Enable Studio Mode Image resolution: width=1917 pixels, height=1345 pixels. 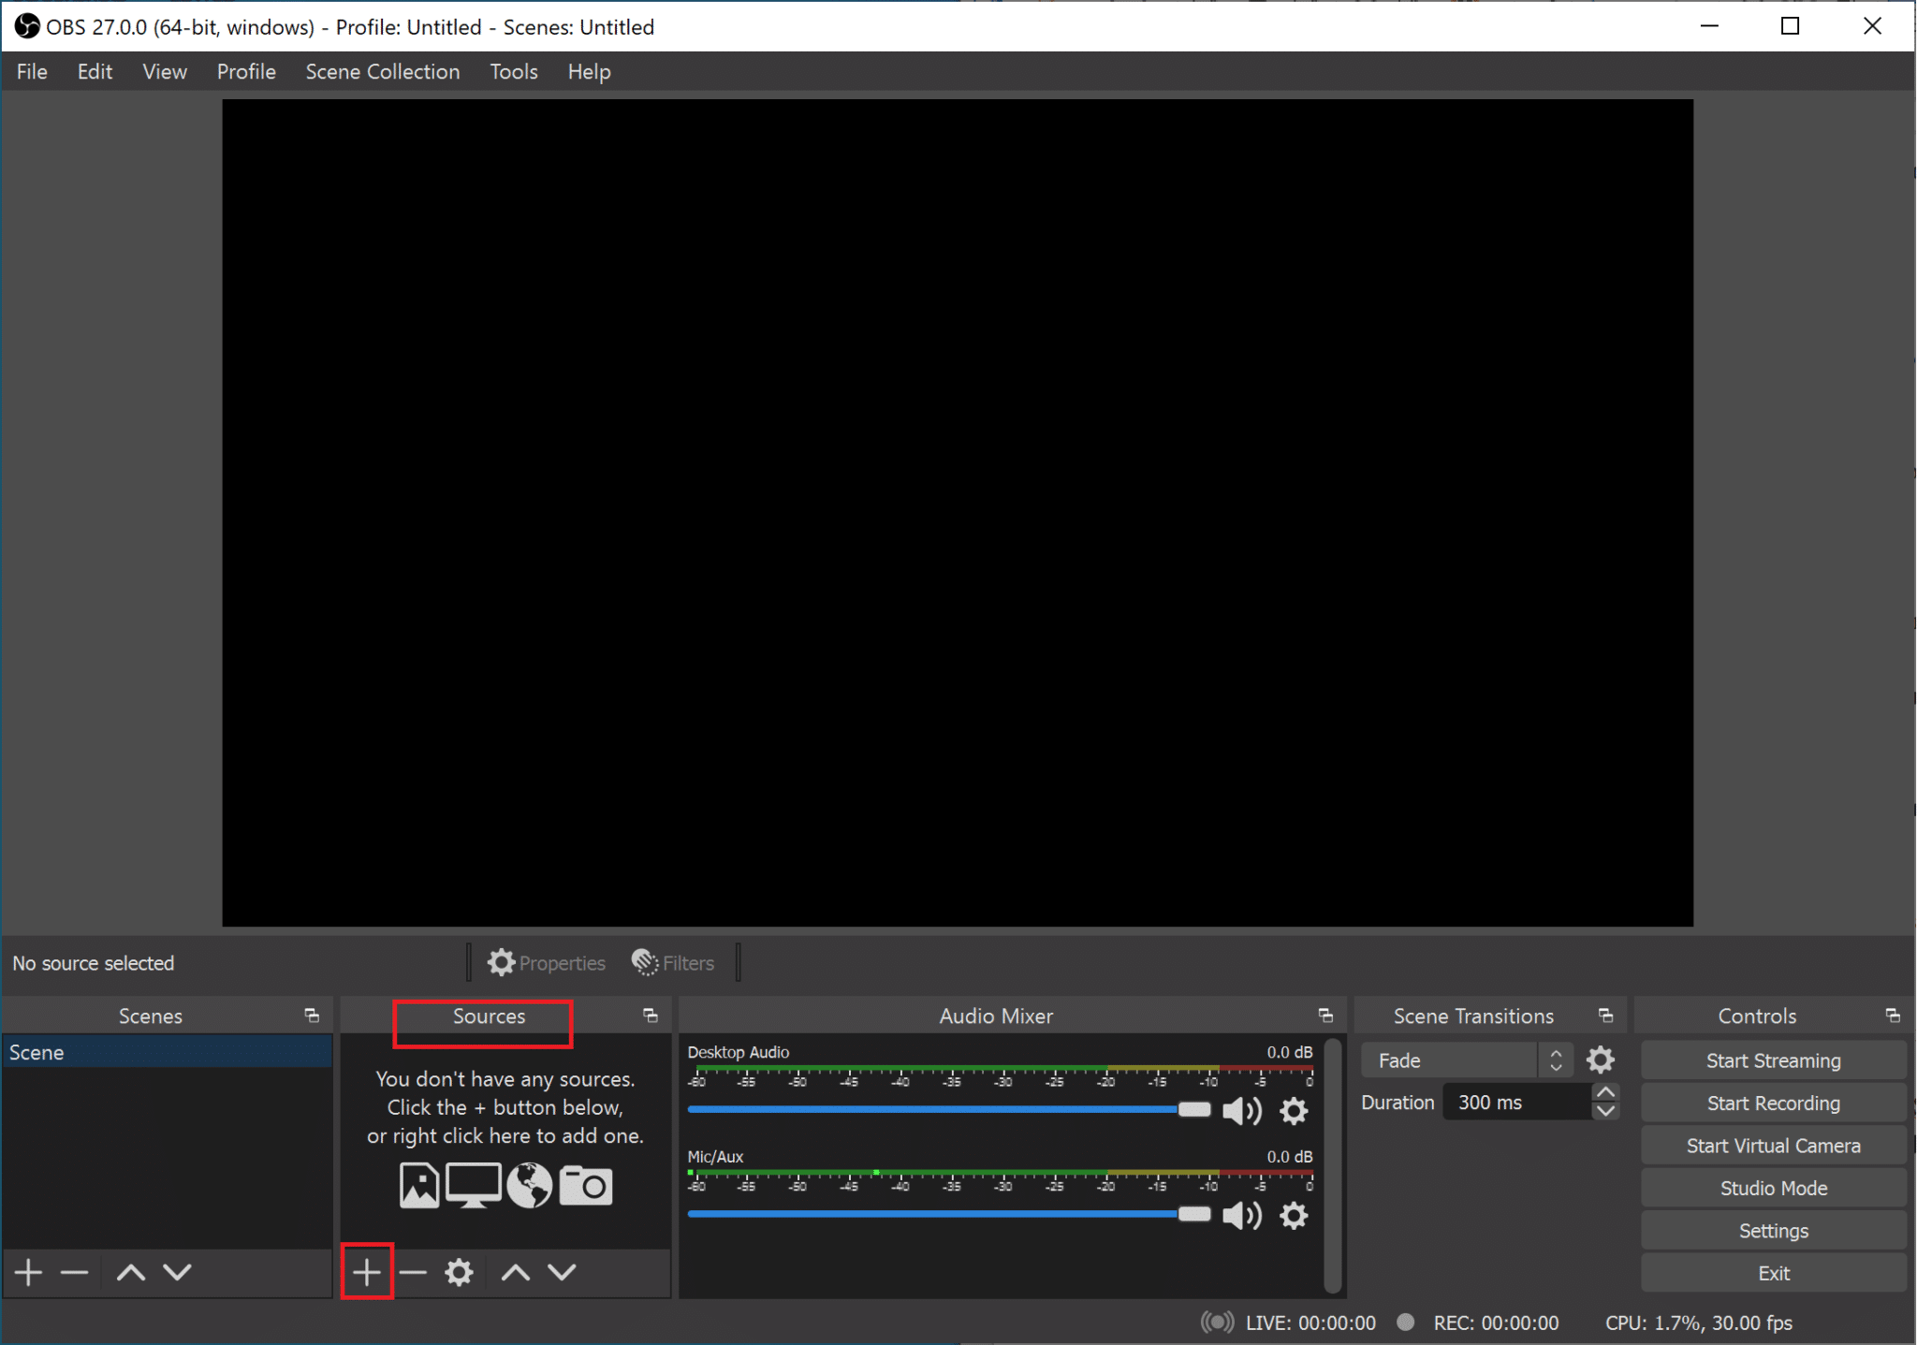[x=1773, y=1187]
